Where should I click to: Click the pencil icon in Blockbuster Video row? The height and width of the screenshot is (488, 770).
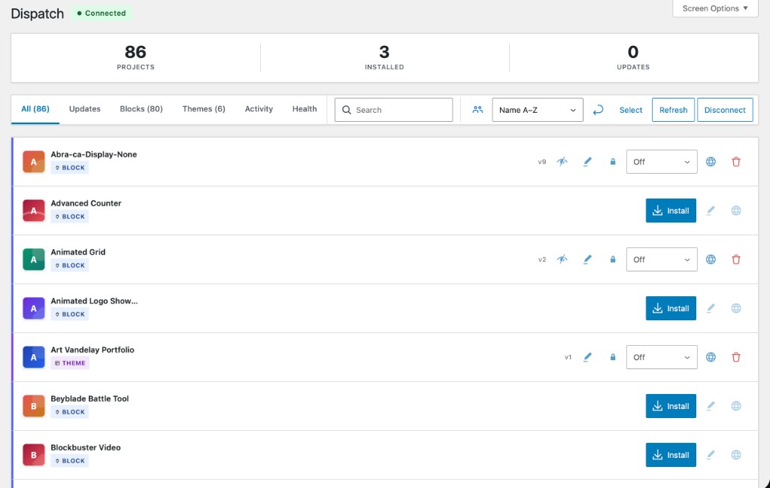point(711,455)
